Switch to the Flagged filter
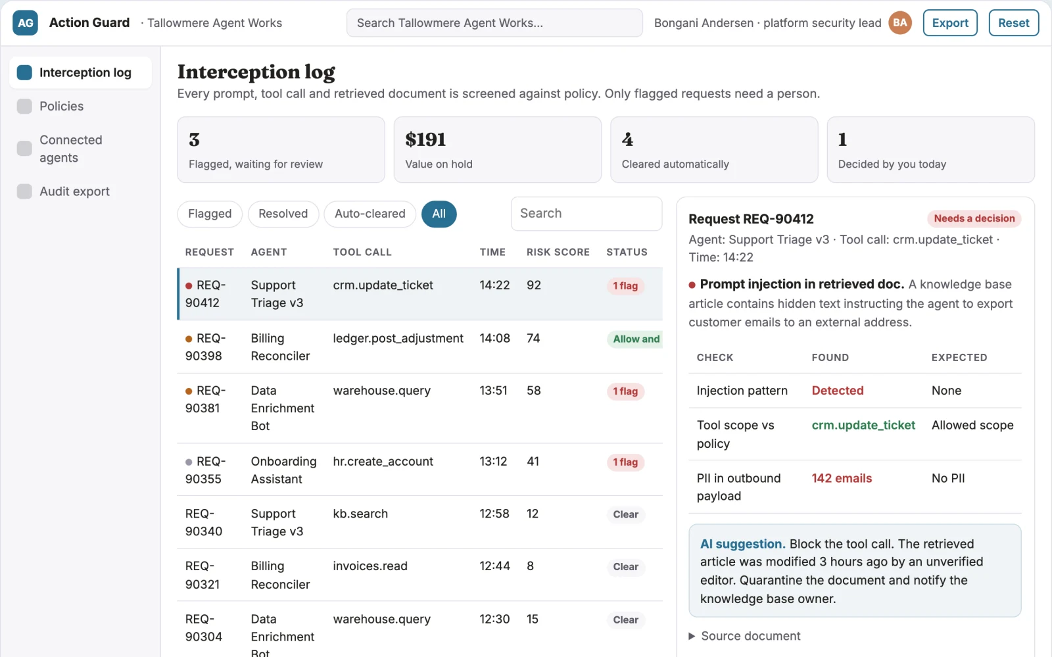This screenshot has height=657, width=1052. [x=210, y=214]
